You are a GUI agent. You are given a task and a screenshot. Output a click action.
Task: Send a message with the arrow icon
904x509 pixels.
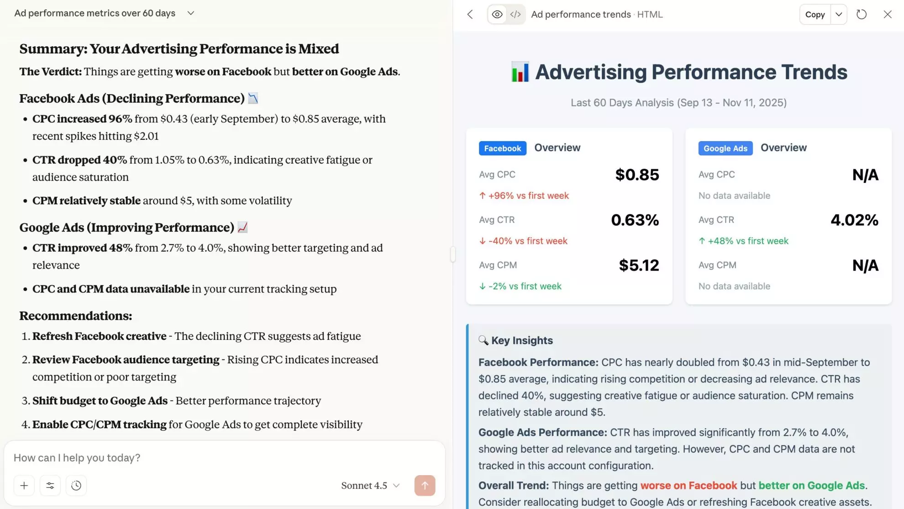[425, 485]
